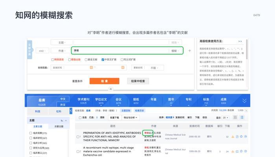Add a search row with the plus icon

[190, 51]
